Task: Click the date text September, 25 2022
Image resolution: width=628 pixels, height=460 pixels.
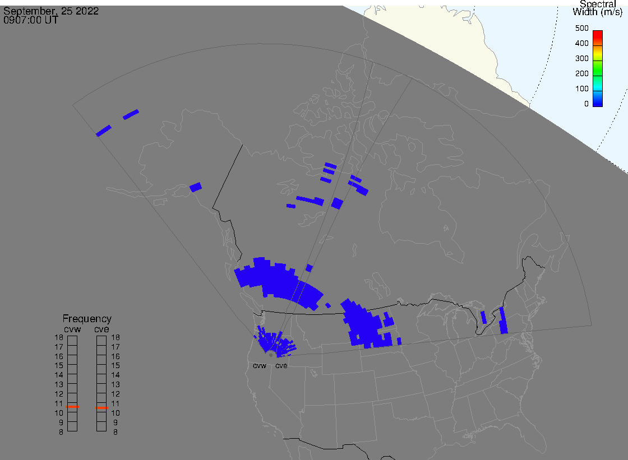Action: click(51, 11)
